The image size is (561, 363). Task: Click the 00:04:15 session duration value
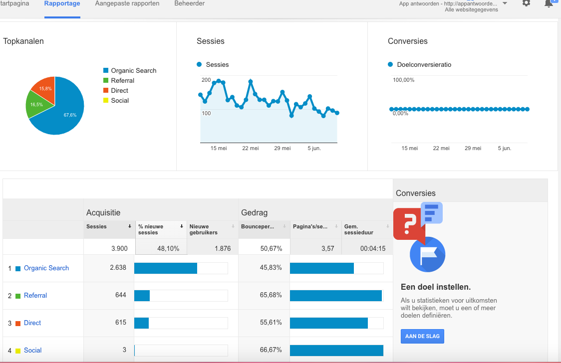[x=373, y=248]
